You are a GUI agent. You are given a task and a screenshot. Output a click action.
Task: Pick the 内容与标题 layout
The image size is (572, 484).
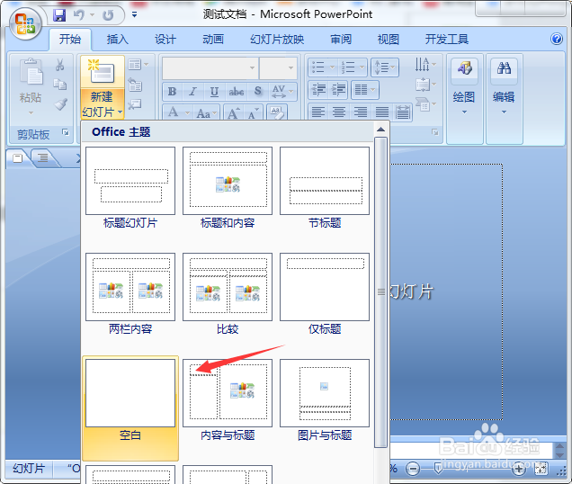click(x=228, y=400)
